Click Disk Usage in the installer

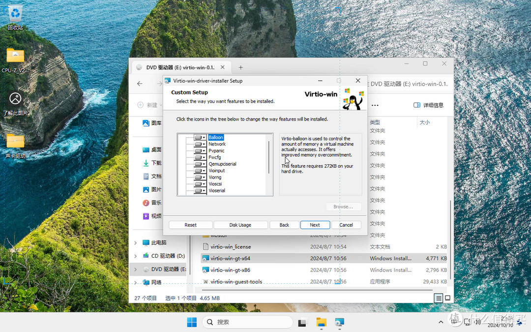click(x=240, y=225)
